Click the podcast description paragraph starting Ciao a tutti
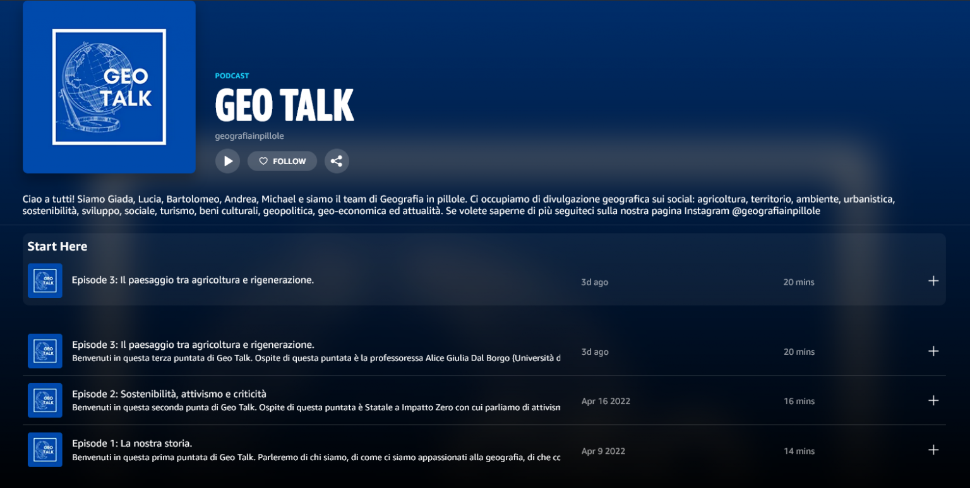Image resolution: width=970 pixels, height=488 pixels. (x=459, y=205)
